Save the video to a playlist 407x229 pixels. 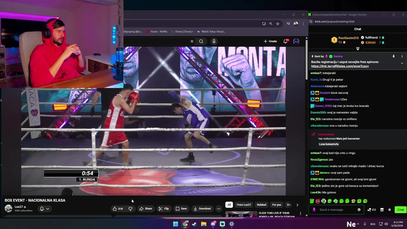click(x=181, y=209)
